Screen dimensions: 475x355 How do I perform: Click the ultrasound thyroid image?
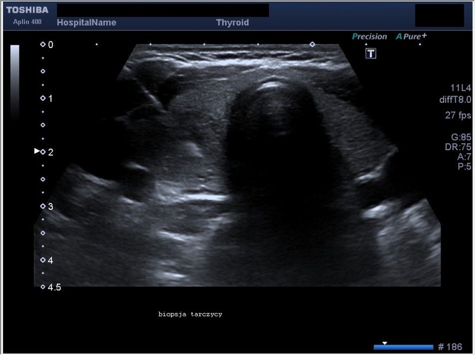tap(237, 165)
